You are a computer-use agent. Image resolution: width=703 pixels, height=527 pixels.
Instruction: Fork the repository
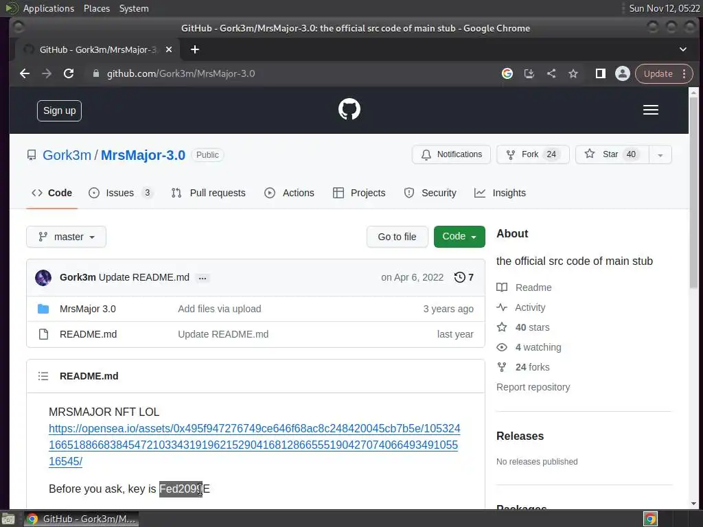[x=533, y=154]
